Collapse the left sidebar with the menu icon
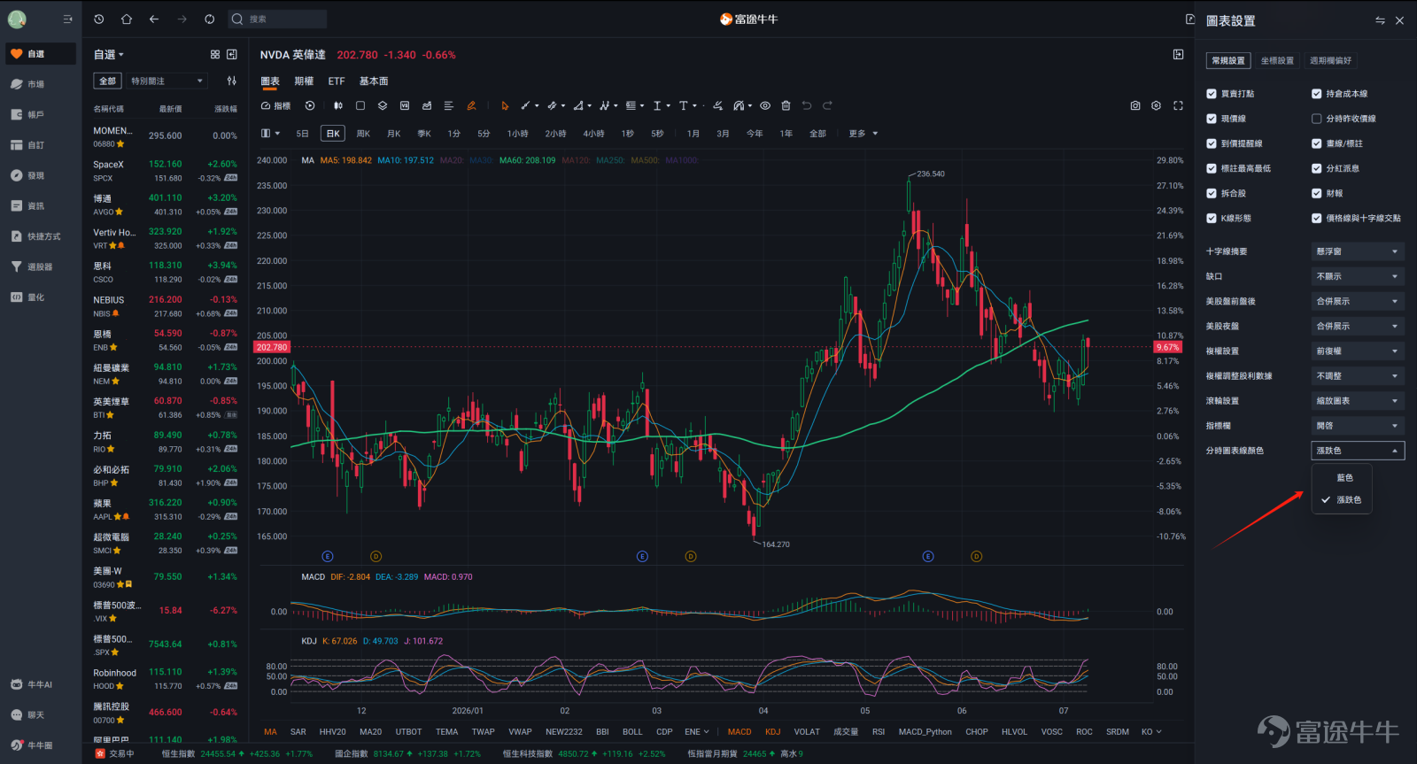The image size is (1417, 764). coord(67,19)
